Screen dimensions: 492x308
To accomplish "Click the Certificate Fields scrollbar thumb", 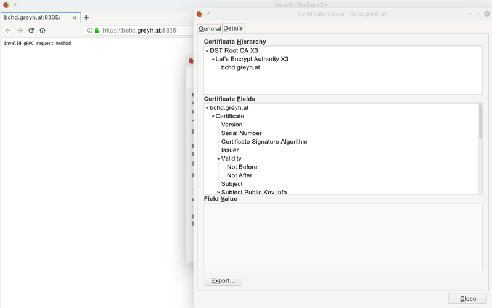I will 480,121.
